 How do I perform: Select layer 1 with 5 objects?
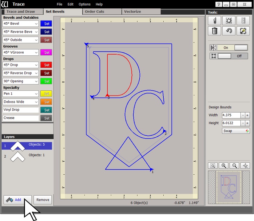click(x=27, y=146)
